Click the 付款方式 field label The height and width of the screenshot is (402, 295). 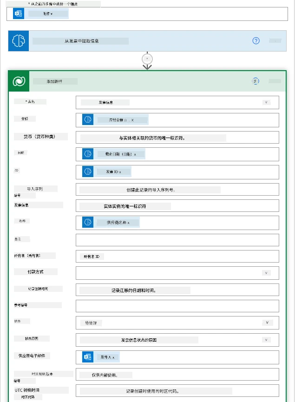click(x=36, y=271)
